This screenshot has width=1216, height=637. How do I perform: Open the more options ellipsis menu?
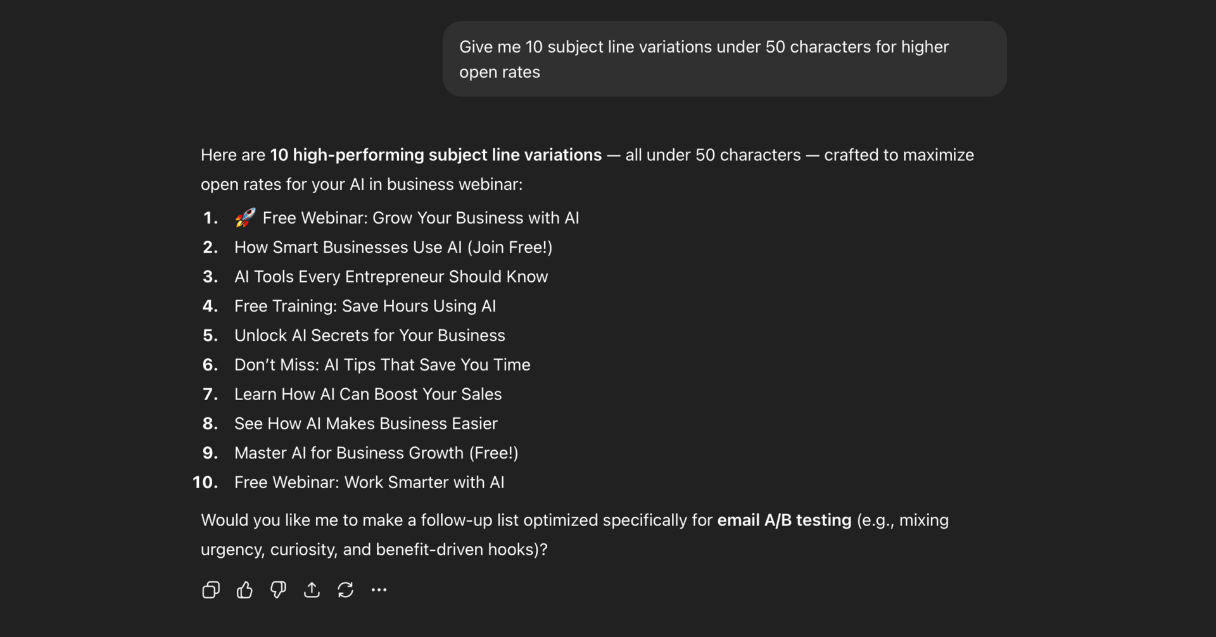click(x=379, y=590)
